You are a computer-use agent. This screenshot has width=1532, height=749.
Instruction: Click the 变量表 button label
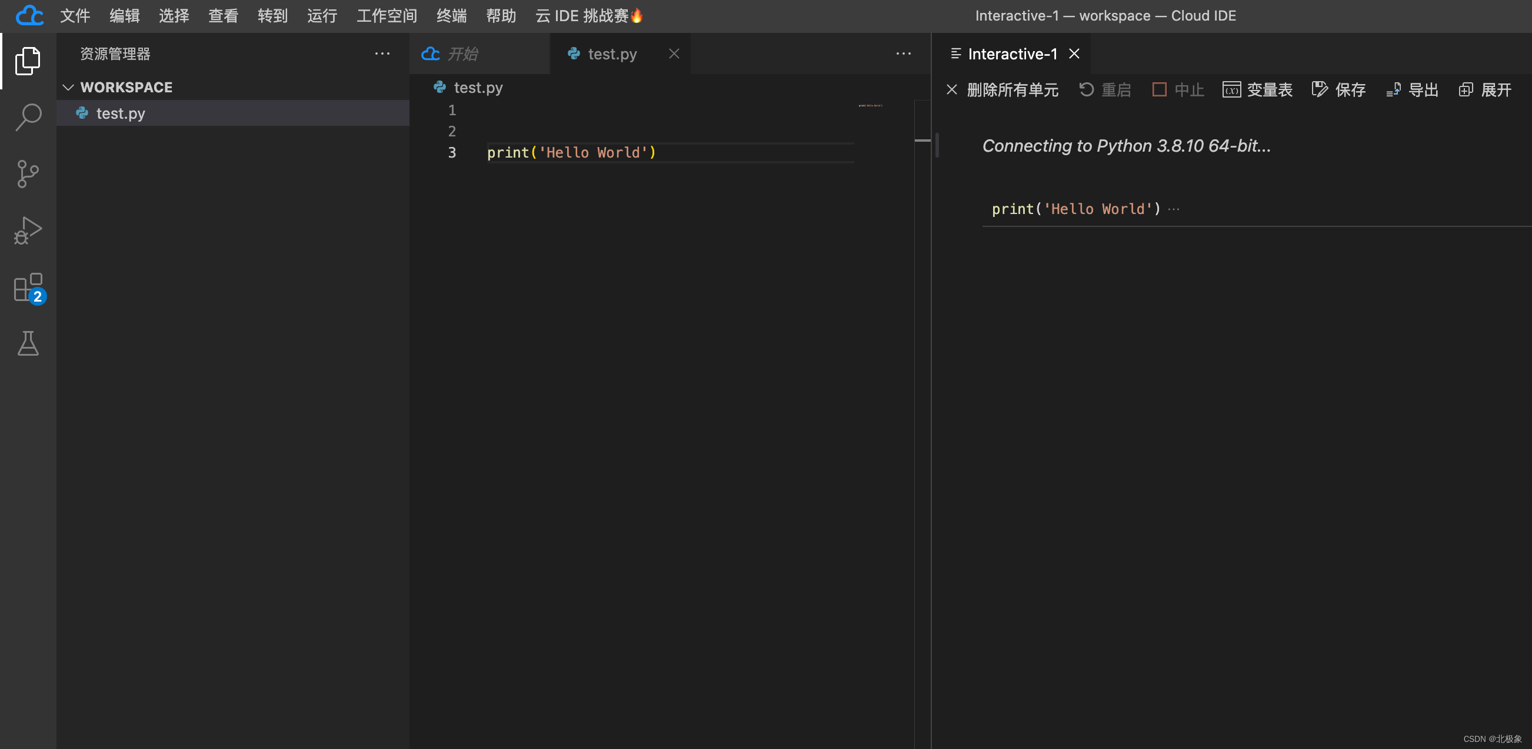point(1270,90)
